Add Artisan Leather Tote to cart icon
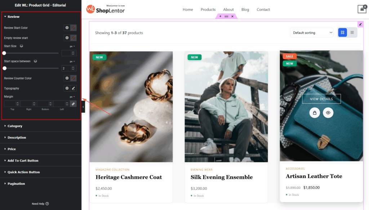The height and width of the screenshot is (210, 369). coord(314,113)
